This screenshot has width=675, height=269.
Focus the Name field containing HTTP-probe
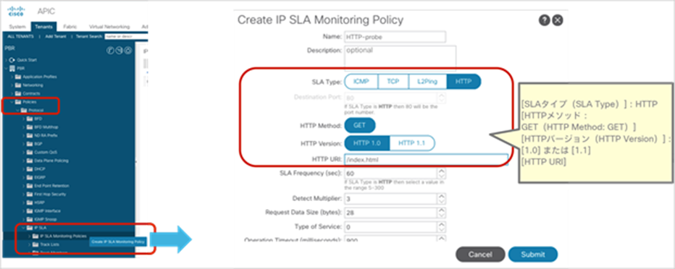395,37
